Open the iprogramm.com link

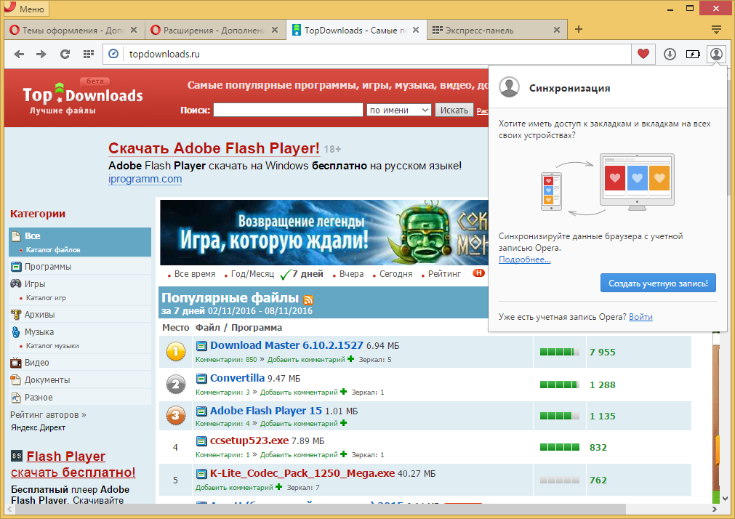tap(145, 179)
